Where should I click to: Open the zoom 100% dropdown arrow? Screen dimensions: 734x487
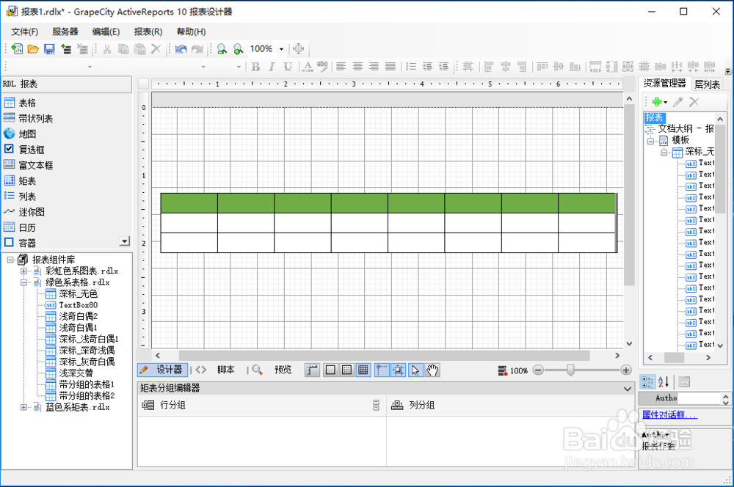[281, 49]
